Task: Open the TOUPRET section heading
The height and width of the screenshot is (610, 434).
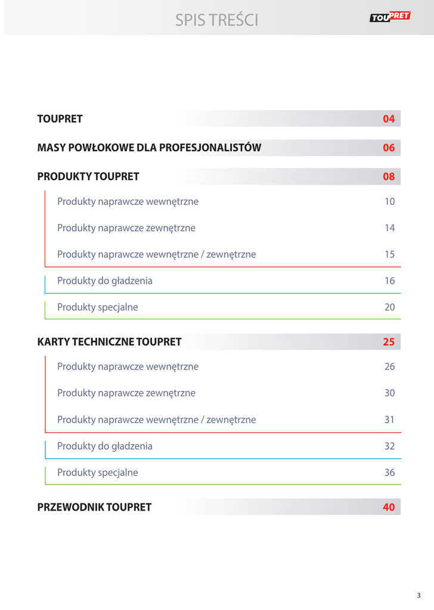Action: click(x=60, y=119)
